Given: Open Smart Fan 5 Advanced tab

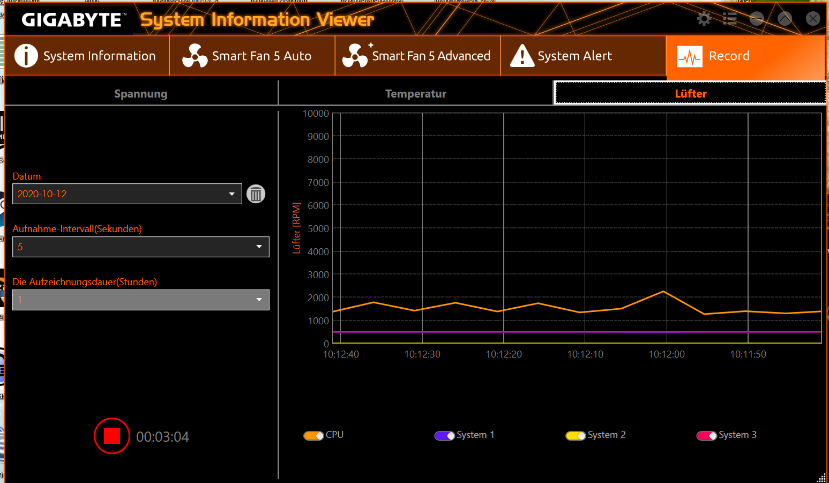Looking at the screenshot, I should pyautogui.click(x=417, y=56).
